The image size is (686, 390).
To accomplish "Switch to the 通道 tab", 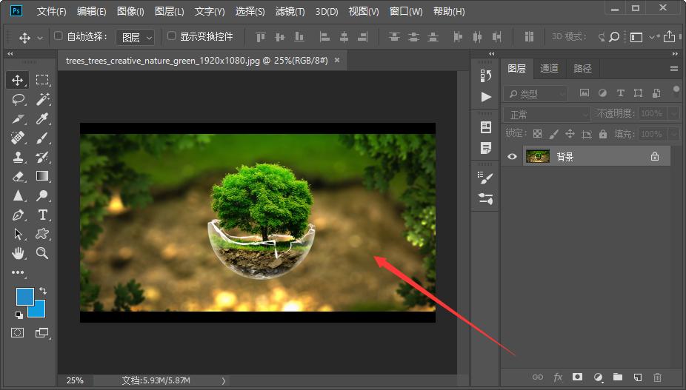I will (549, 68).
